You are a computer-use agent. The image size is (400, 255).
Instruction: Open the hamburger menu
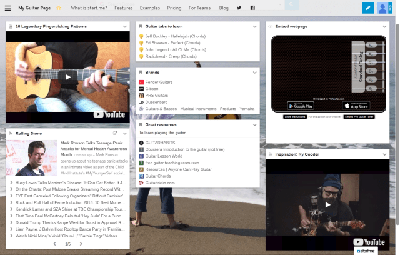(x=8, y=8)
